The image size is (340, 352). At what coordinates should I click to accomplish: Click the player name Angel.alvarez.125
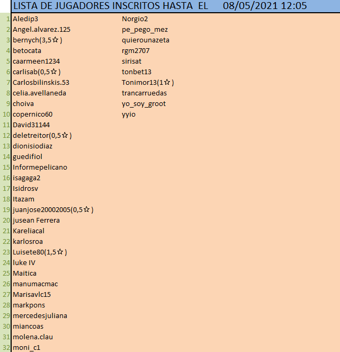[41, 30]
